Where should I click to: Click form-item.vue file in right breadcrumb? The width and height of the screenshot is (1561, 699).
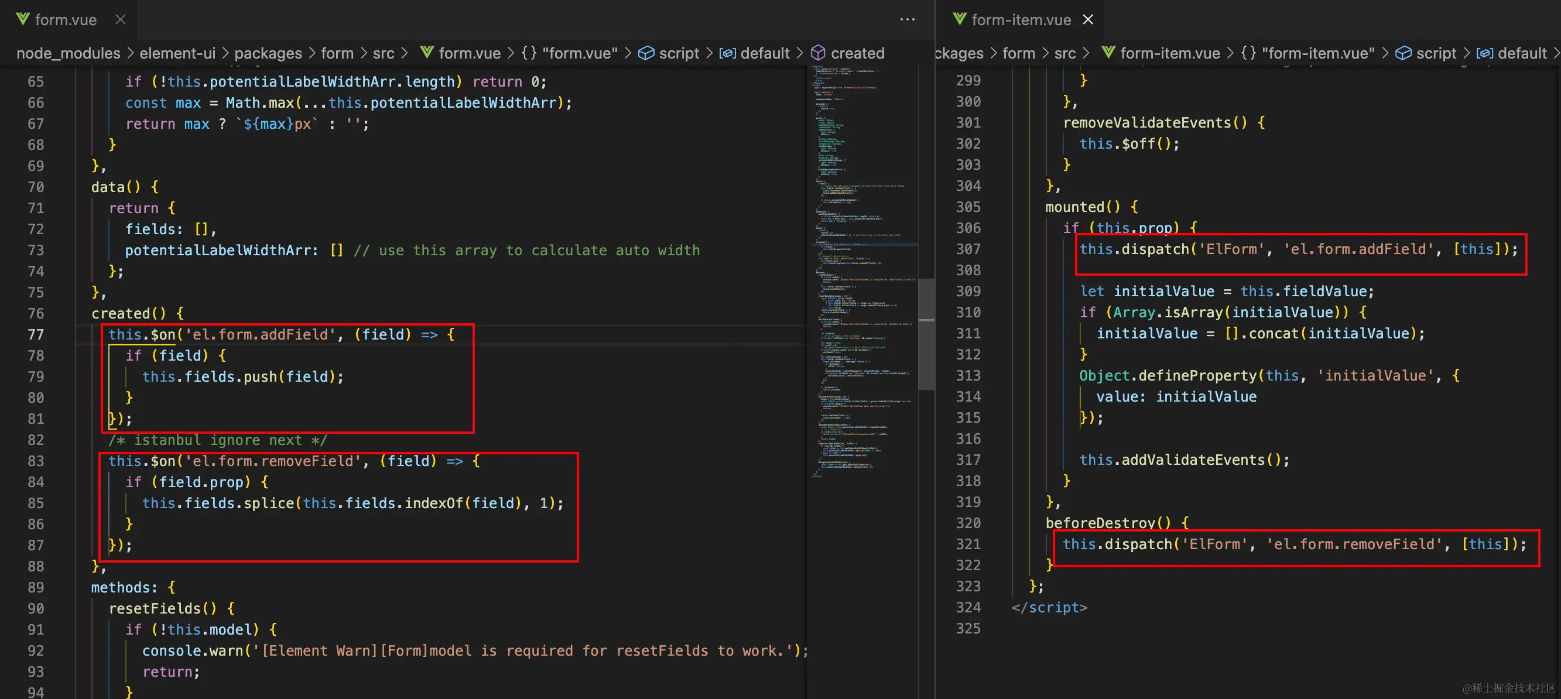1170,53
